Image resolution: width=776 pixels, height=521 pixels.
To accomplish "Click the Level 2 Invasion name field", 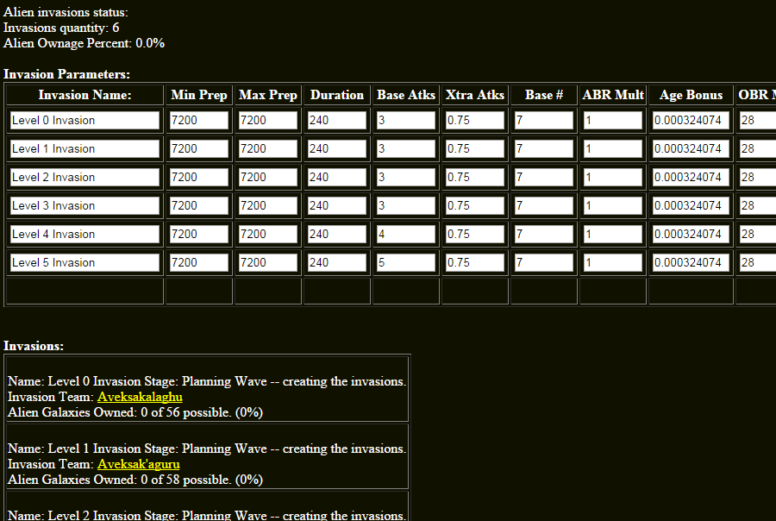I will (x=84, y=178).
